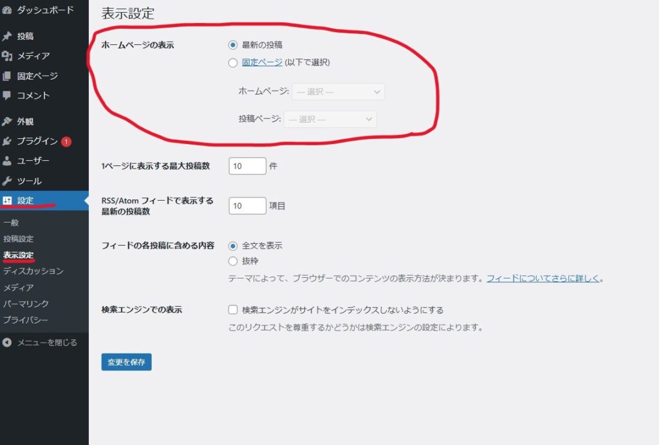Click the ツール wrench icon

click(7, 181)
